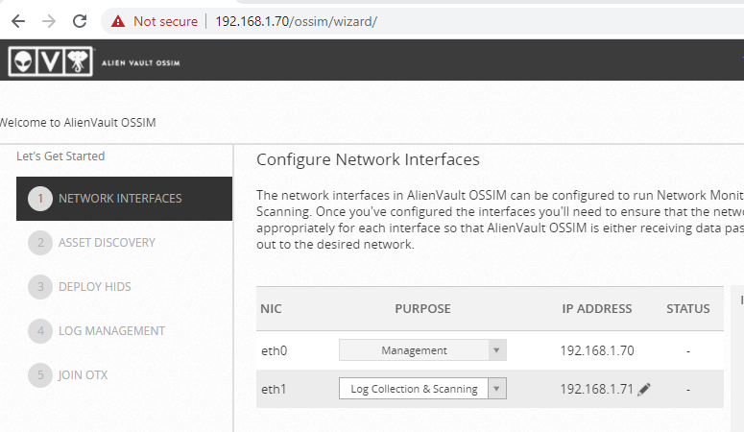This screenshot has height=432, width=744.
Task: Click the step 1 number circle
Action: tap(40, 199)
